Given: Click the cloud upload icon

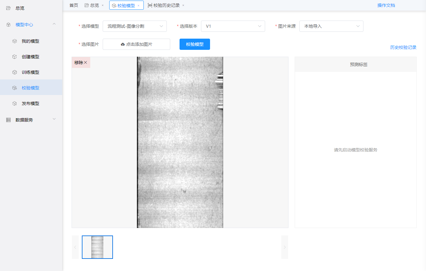Looking at the screenshot, I should pos(123,45).
